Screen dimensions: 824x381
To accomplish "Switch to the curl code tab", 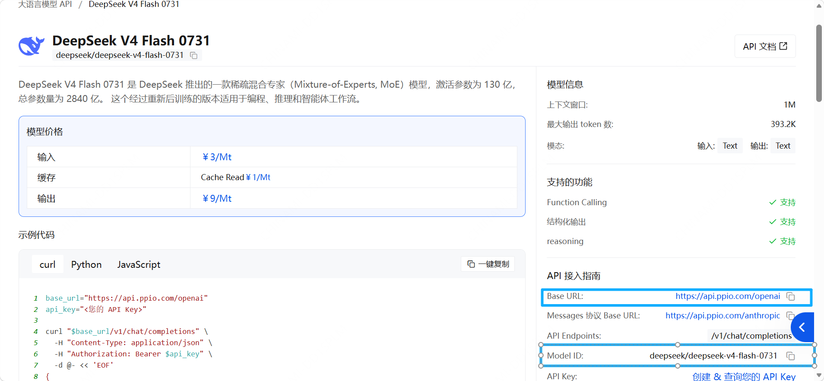I will 48,264.
